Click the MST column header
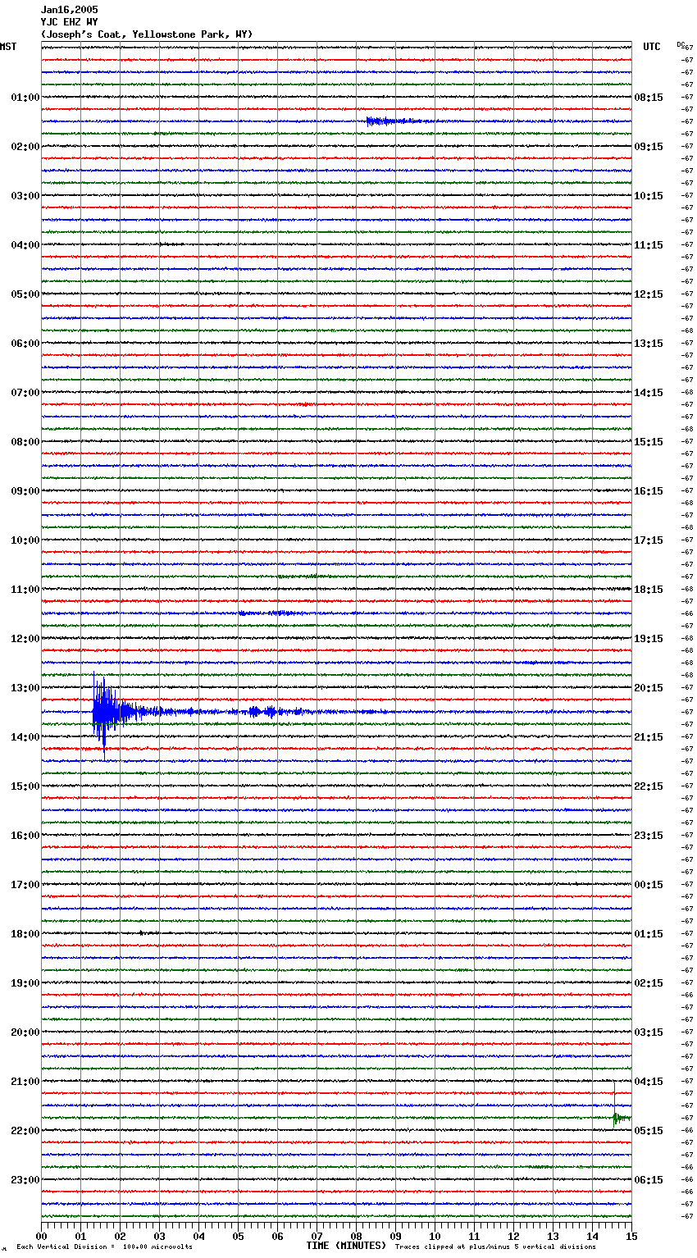Viewport: 697px width, 1258px height. point(8,47)
